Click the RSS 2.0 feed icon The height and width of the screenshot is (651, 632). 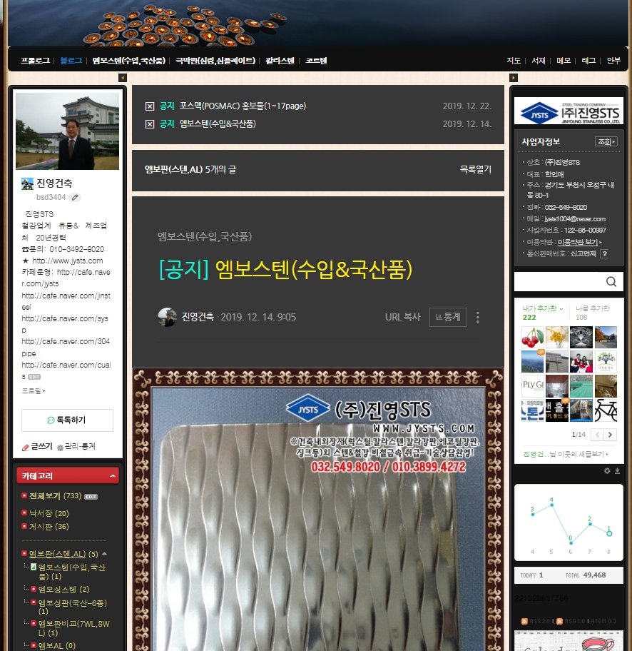coord(524,621)
